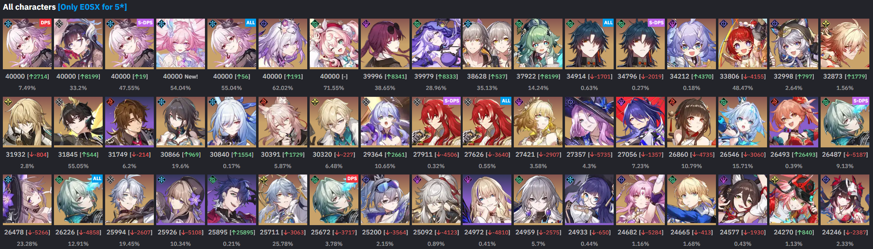Viewport: 873px width, 249px height.
Task: Click the S-DPS badge on the 34796 portrait
Action: tap(656, 23)
